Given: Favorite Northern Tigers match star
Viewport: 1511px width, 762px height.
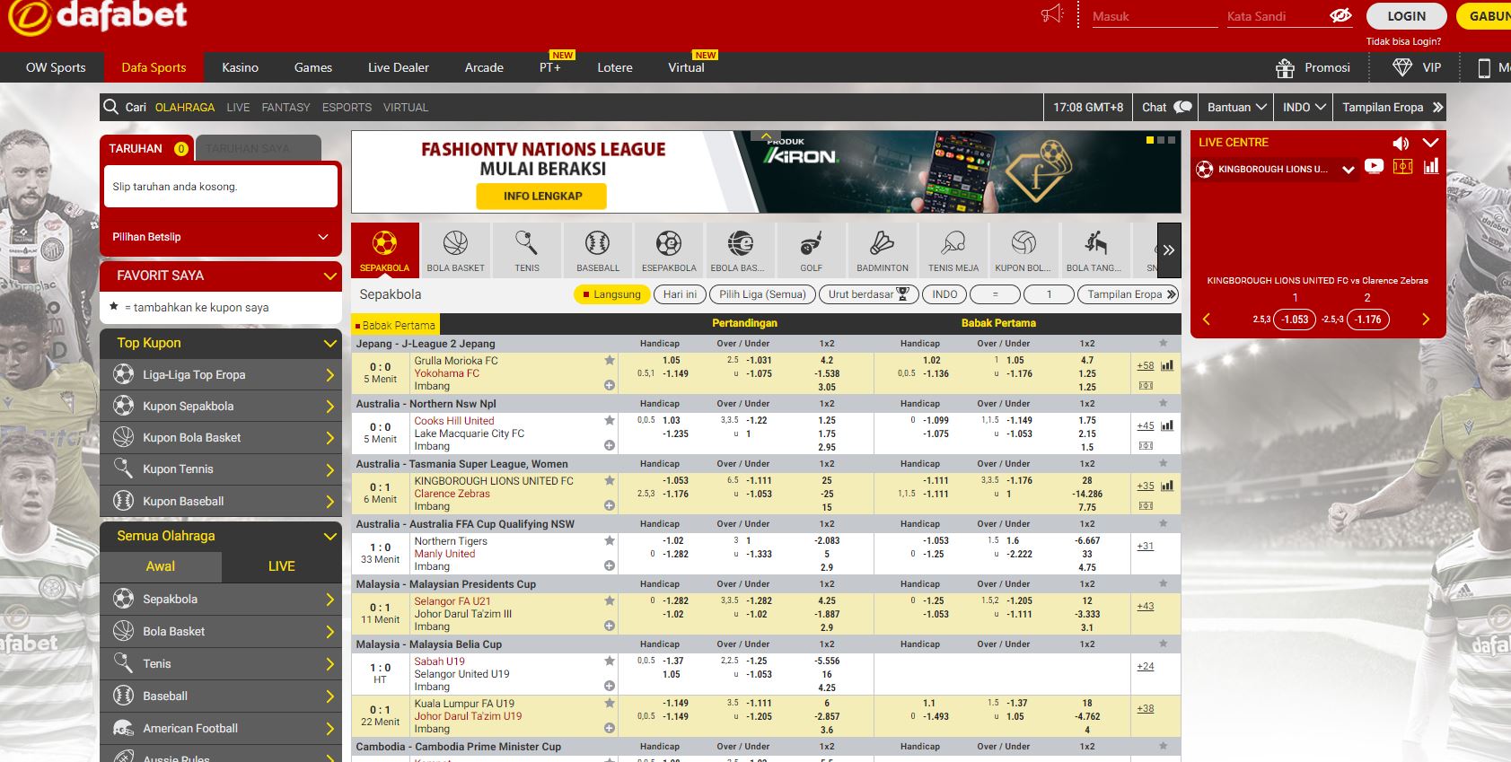Looking at the screenshot, I should click(610, 540).
